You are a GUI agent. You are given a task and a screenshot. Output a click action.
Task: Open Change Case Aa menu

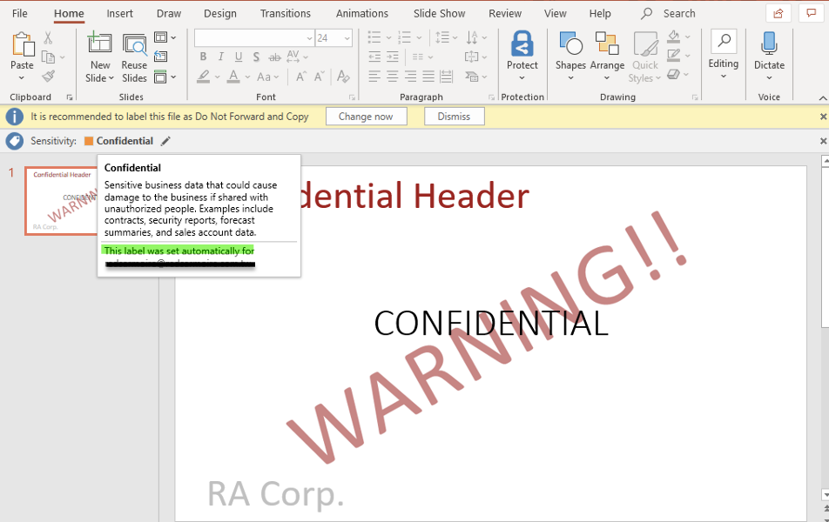tap(264, 77)
